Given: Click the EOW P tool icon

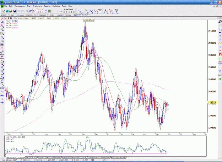Looking at the screenshot, I should tap(2, 55).
